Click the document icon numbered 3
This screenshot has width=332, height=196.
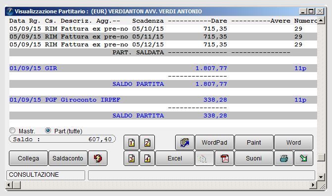click(x=132, y=158)
